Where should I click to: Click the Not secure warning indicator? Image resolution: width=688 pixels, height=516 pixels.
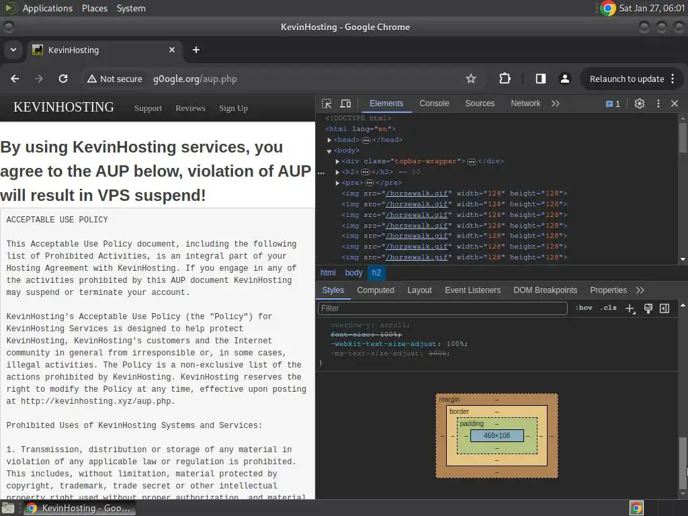click(x=115, y=79)
